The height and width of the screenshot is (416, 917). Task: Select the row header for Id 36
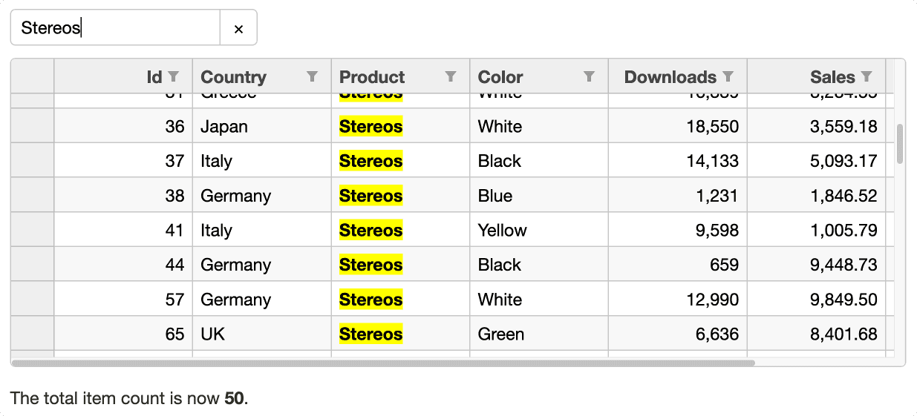[x=32, y=127]
